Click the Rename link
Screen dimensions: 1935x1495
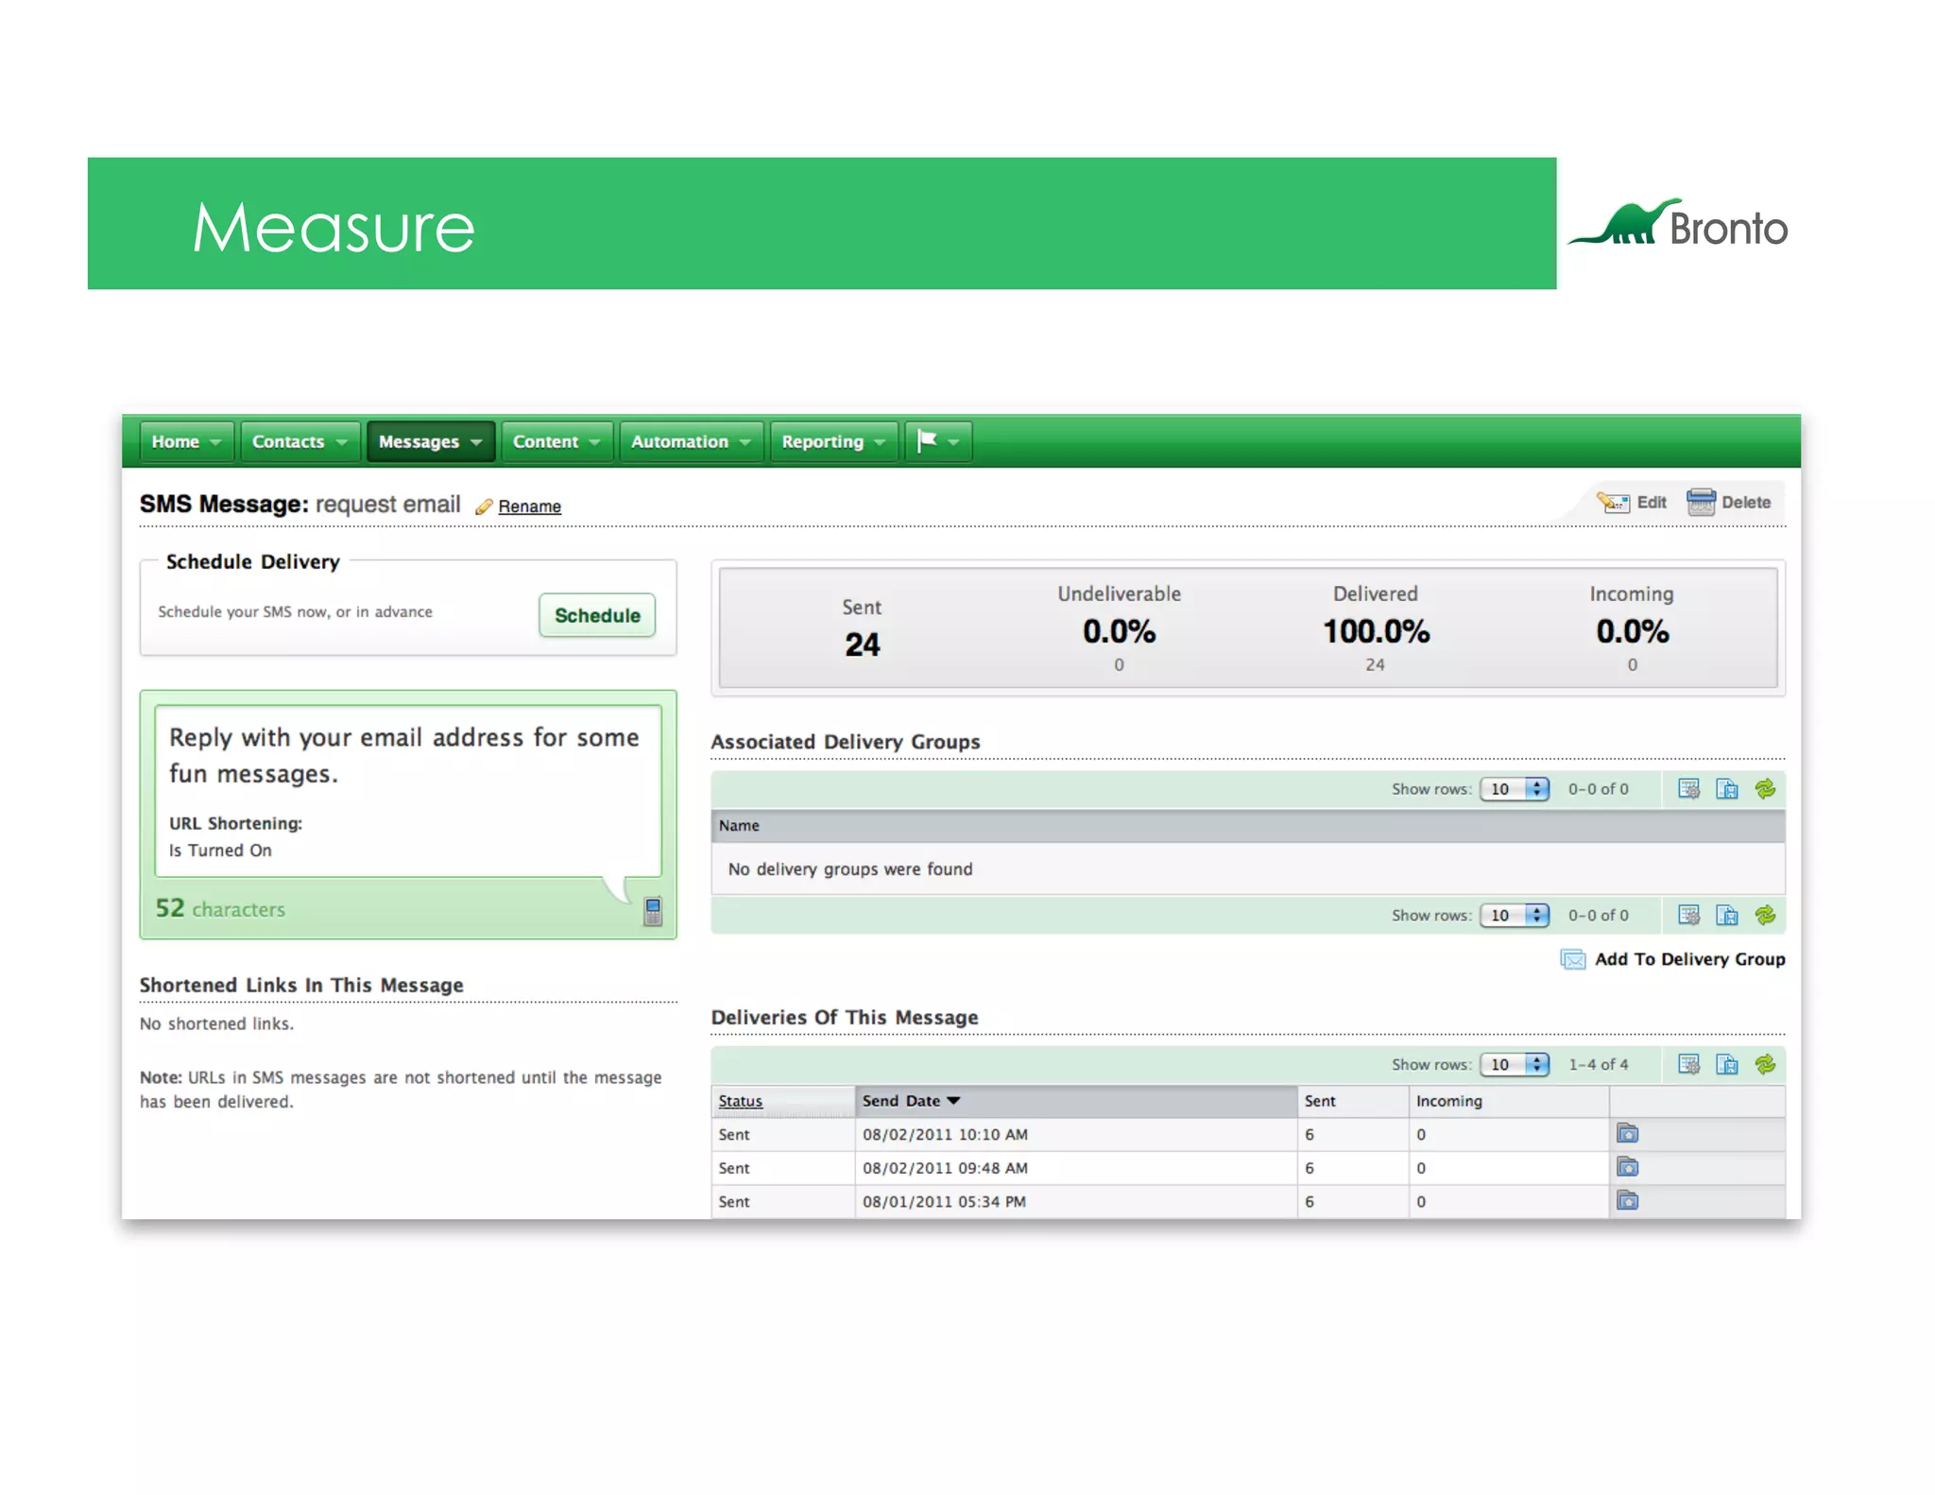[x=529, y=507]
